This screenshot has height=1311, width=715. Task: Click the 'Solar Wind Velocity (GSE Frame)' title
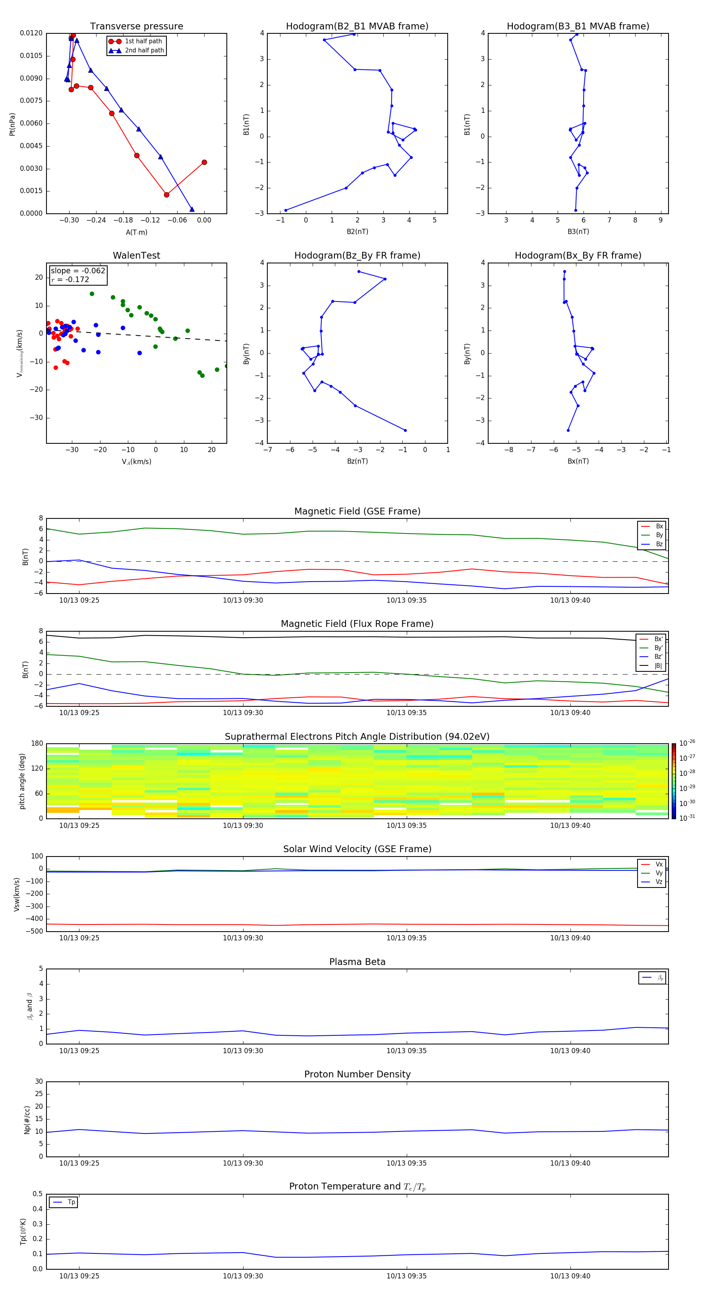(x=357, y=849)
